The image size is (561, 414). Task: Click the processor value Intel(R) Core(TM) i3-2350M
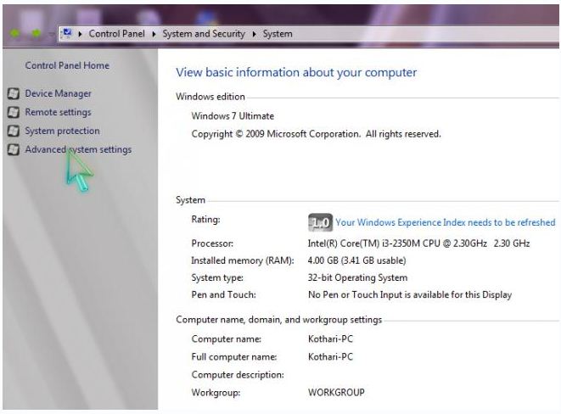tap(418, 243)
